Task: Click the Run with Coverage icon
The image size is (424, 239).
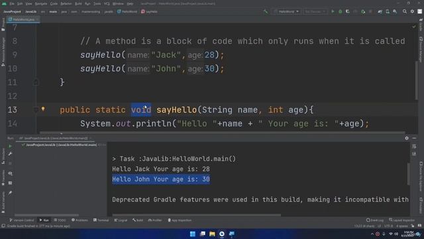Action: coord(347,12)
